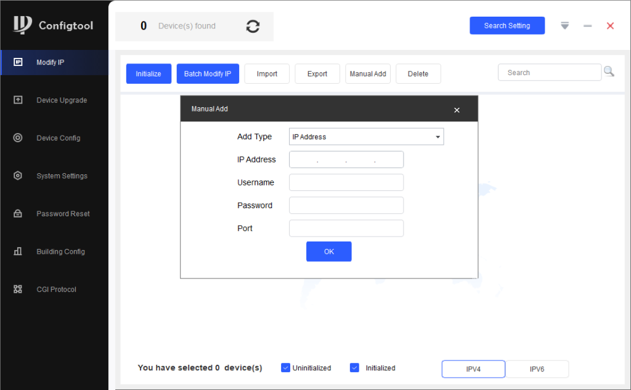Click the filter arrow beside Search Setting
631x390 pixels.
(564, 25)
